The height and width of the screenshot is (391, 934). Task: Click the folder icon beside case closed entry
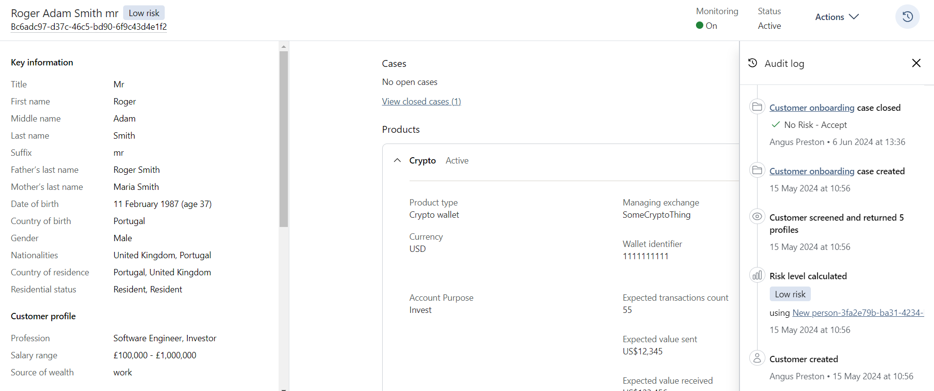point(757,107)
